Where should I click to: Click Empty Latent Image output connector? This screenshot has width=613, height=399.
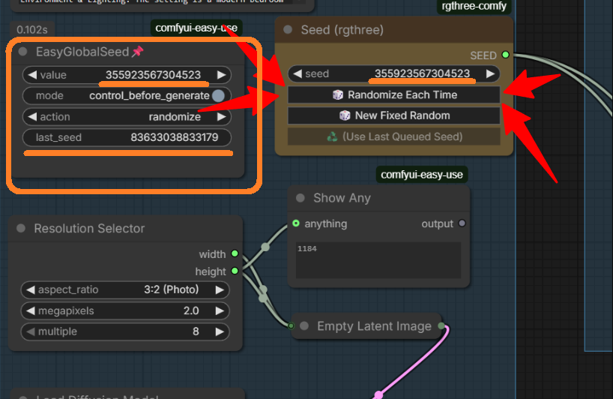click(x=441, y=325)
